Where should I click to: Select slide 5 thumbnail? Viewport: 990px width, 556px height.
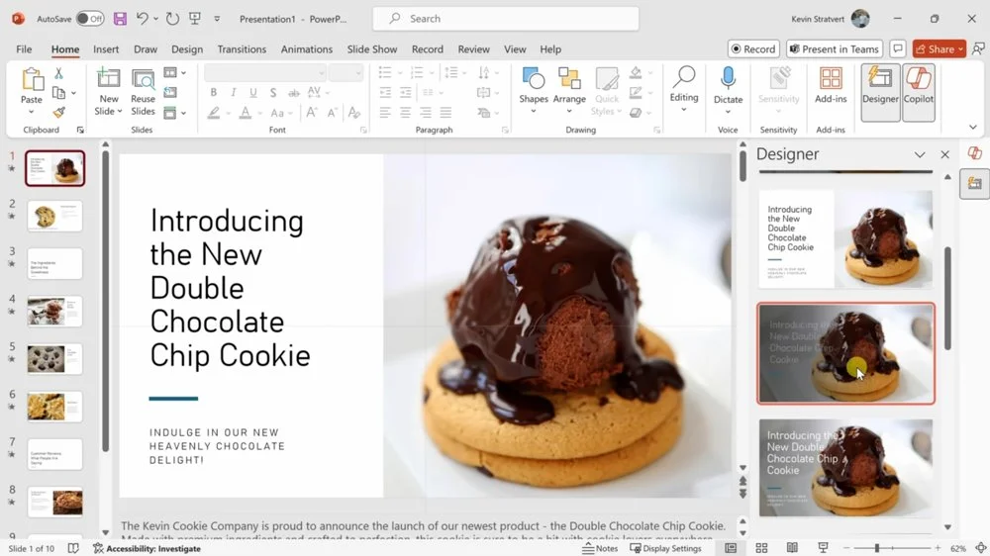click(x=54, y=358)
